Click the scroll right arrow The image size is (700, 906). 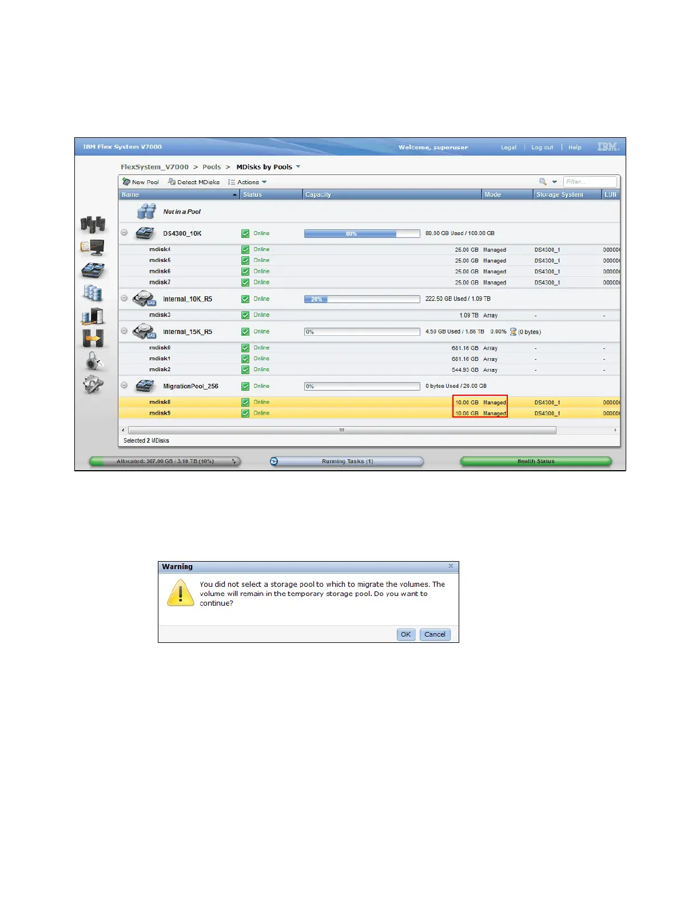[615, 430]
